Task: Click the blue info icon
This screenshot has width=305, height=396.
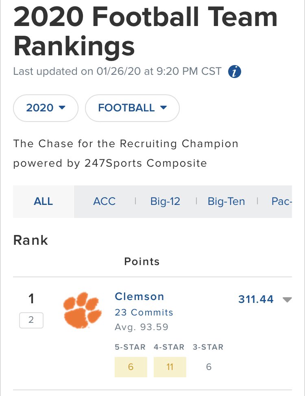Action: coord(235,72)
